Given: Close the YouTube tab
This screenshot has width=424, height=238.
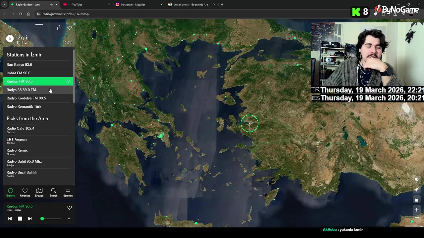Looking at the screenshot, I should [109, 5].
